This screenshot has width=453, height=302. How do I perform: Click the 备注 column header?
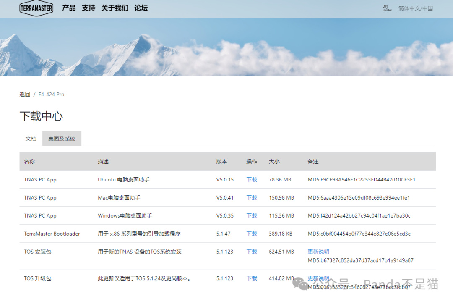[313, 161]
